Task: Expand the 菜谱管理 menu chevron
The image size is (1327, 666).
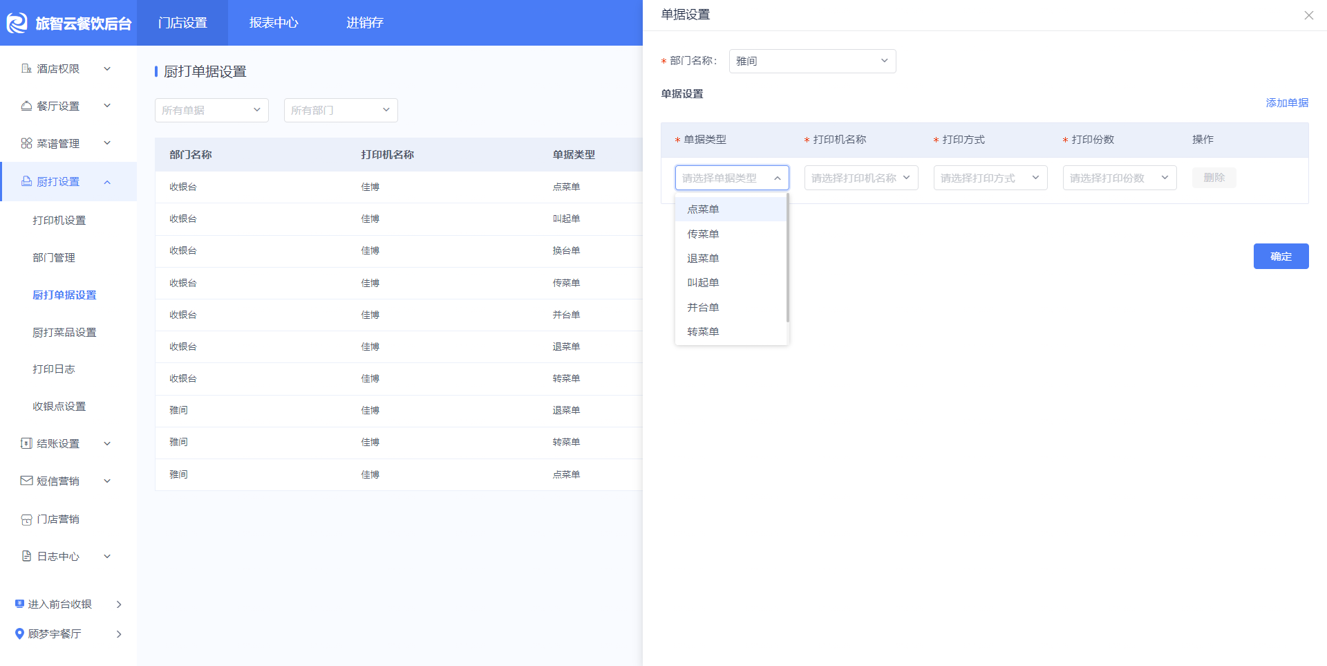Action: tap(107, 143)
